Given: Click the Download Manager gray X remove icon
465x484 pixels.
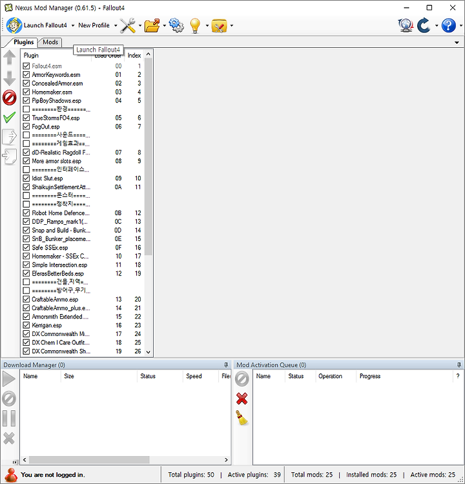Looking at the screenshot, I should click(x=9, y=438).
